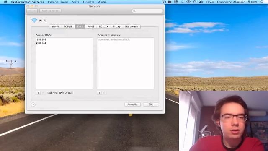The image size is (268, 151).
Task: Switch to the Proxy tab
Action: (117, 26)
